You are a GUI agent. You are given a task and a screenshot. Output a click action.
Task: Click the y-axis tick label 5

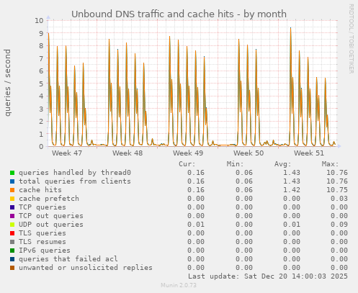tap(41, 84)
